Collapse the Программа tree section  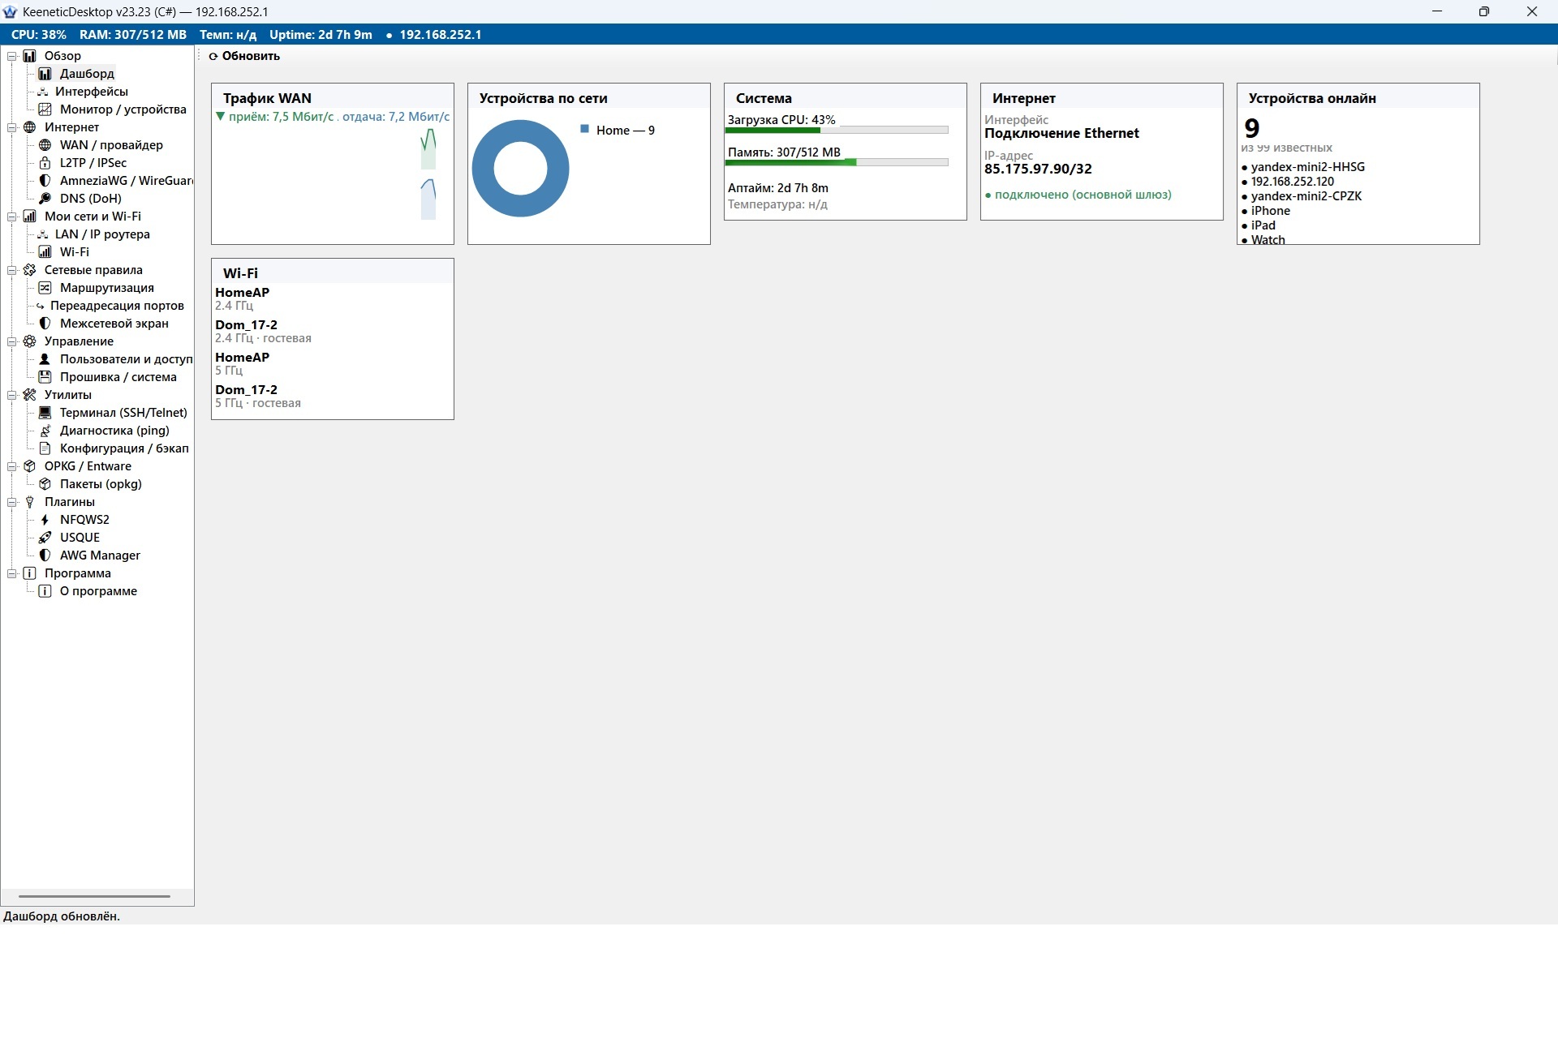coord(12,573)
